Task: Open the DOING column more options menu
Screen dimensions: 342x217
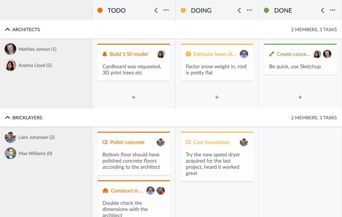Action: tap(249, 10)
